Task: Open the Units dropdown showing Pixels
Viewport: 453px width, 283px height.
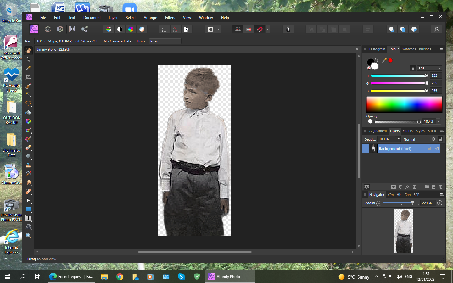Action: [165, 41]
